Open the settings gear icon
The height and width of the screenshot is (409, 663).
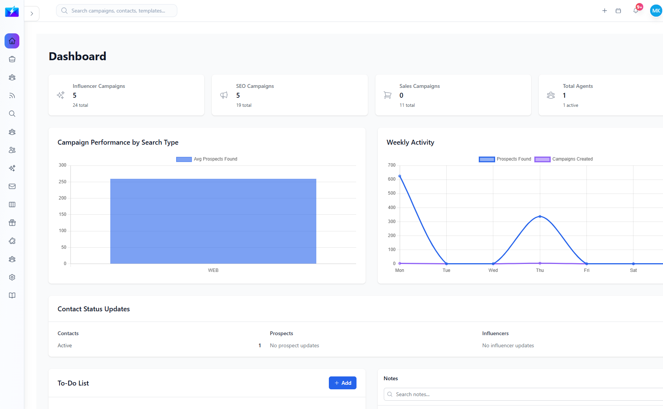tap(12, 277)
